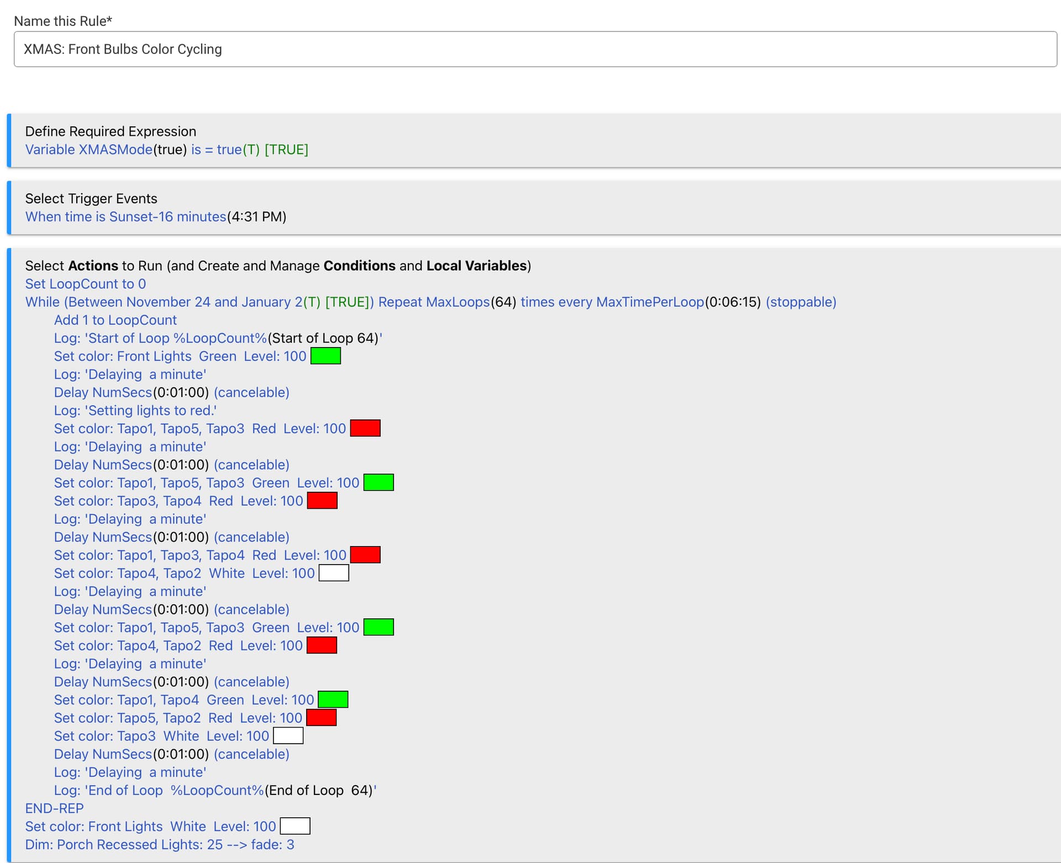Click the red swatch beside Tapo3, Tapo4 Red

[x=322, y=501]
